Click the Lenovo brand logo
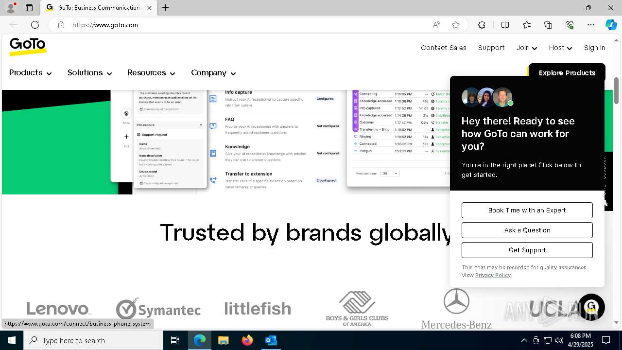The width and height of the screenshot is (622, 350). [x=59, y=309]
